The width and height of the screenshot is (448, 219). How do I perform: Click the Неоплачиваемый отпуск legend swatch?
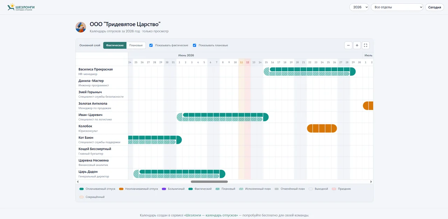click(121, 189)
